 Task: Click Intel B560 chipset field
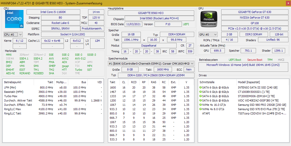pos(159,19)
